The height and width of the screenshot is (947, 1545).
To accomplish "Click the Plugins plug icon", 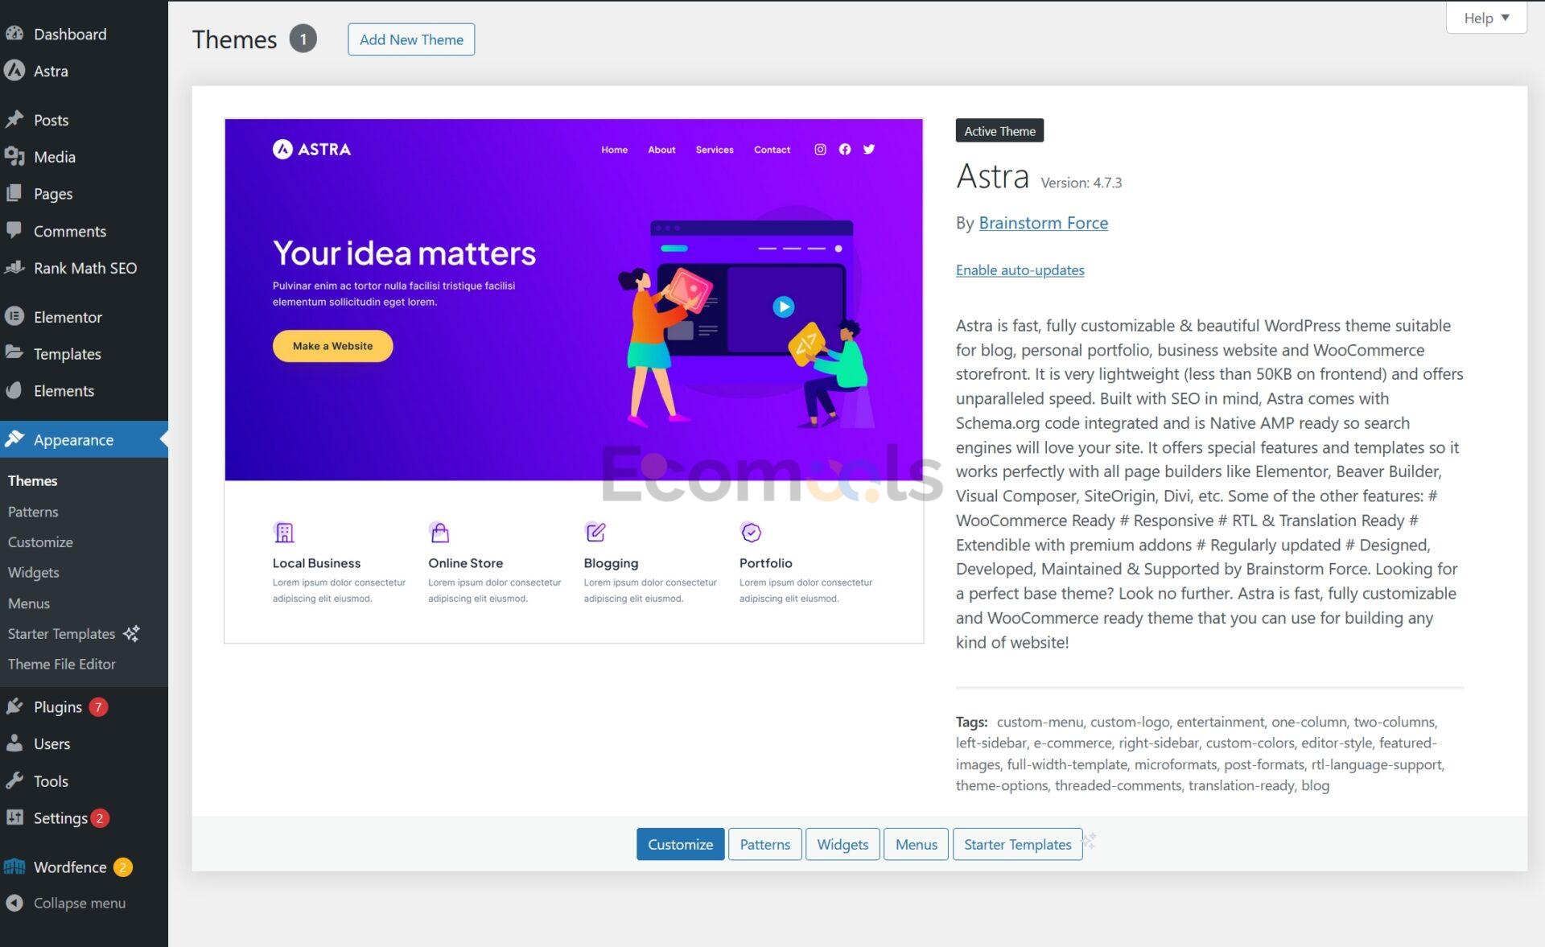I will pos(14,707).
